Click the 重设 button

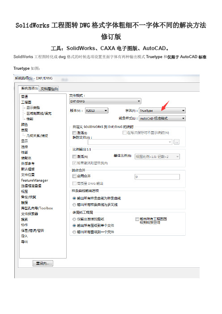pyautogui.click(x=43, y=263)
